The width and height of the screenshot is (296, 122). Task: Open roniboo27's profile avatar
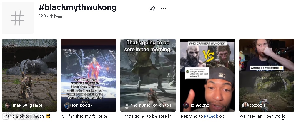pos(67,106)
